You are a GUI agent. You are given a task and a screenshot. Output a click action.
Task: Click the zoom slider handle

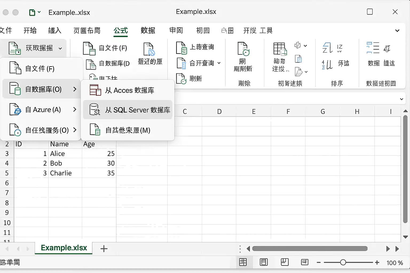click(x=343, y=263)
